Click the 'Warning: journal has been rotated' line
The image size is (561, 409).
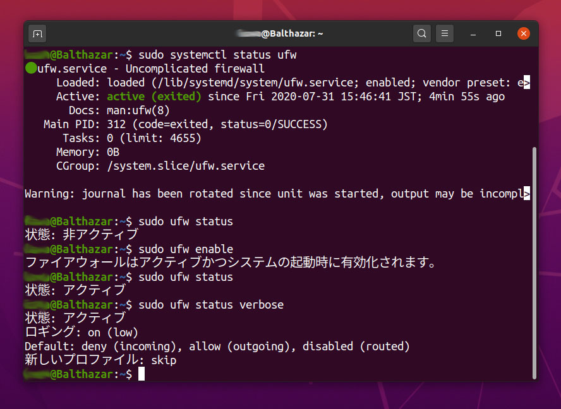tap(277, 194)
